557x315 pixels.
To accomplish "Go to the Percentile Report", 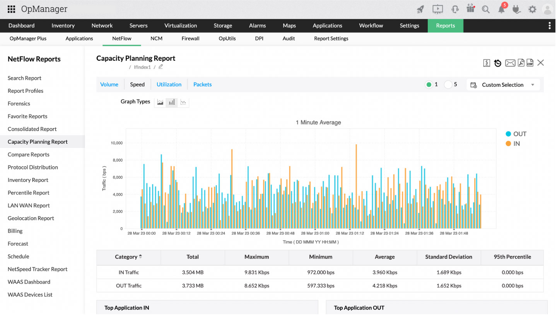I will 29,193.
